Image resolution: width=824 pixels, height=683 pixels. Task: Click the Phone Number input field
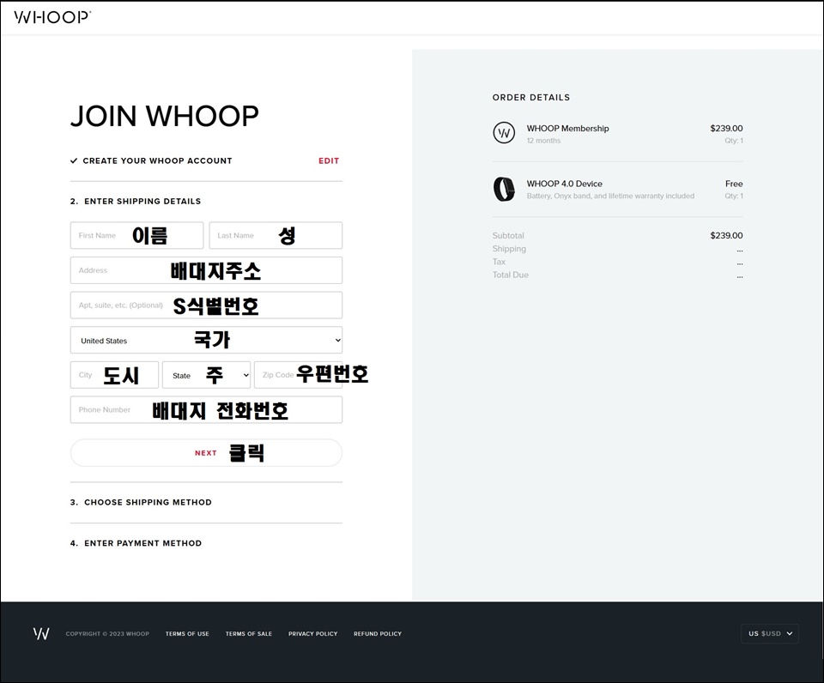click(207, 409)
